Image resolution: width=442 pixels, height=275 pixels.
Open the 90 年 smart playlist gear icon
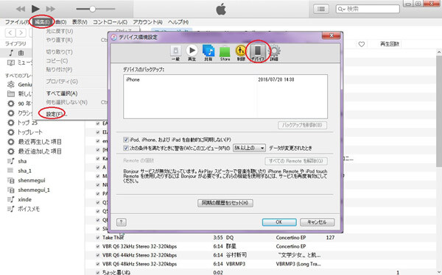(11, 104)
